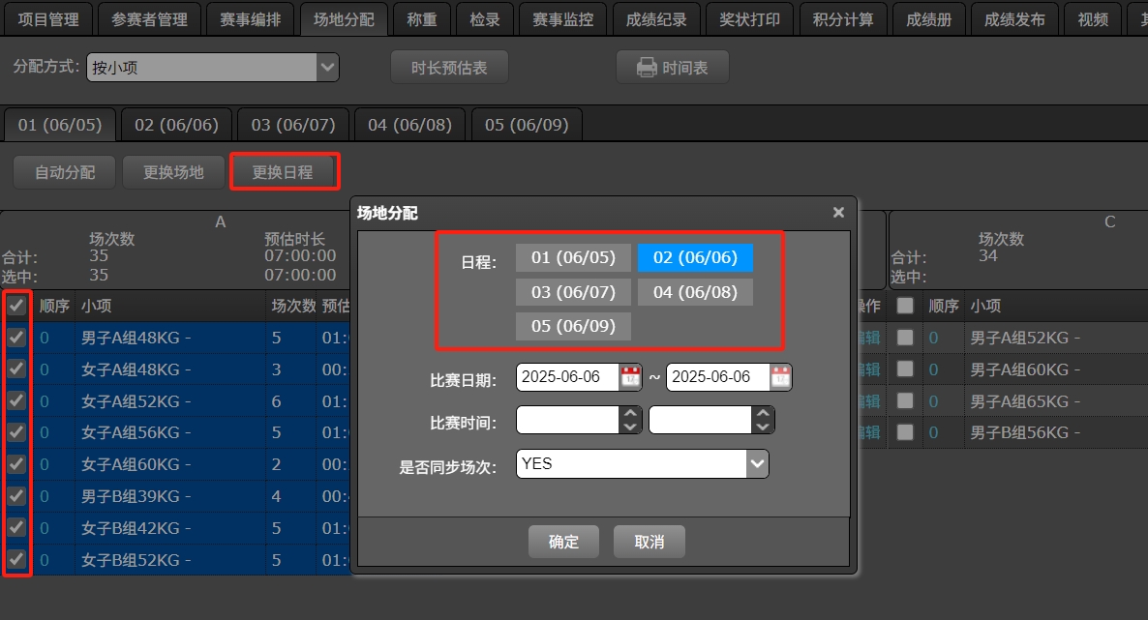
Task: Close the 场地分配 dialog with the X
Action: [x=838, y=212]
